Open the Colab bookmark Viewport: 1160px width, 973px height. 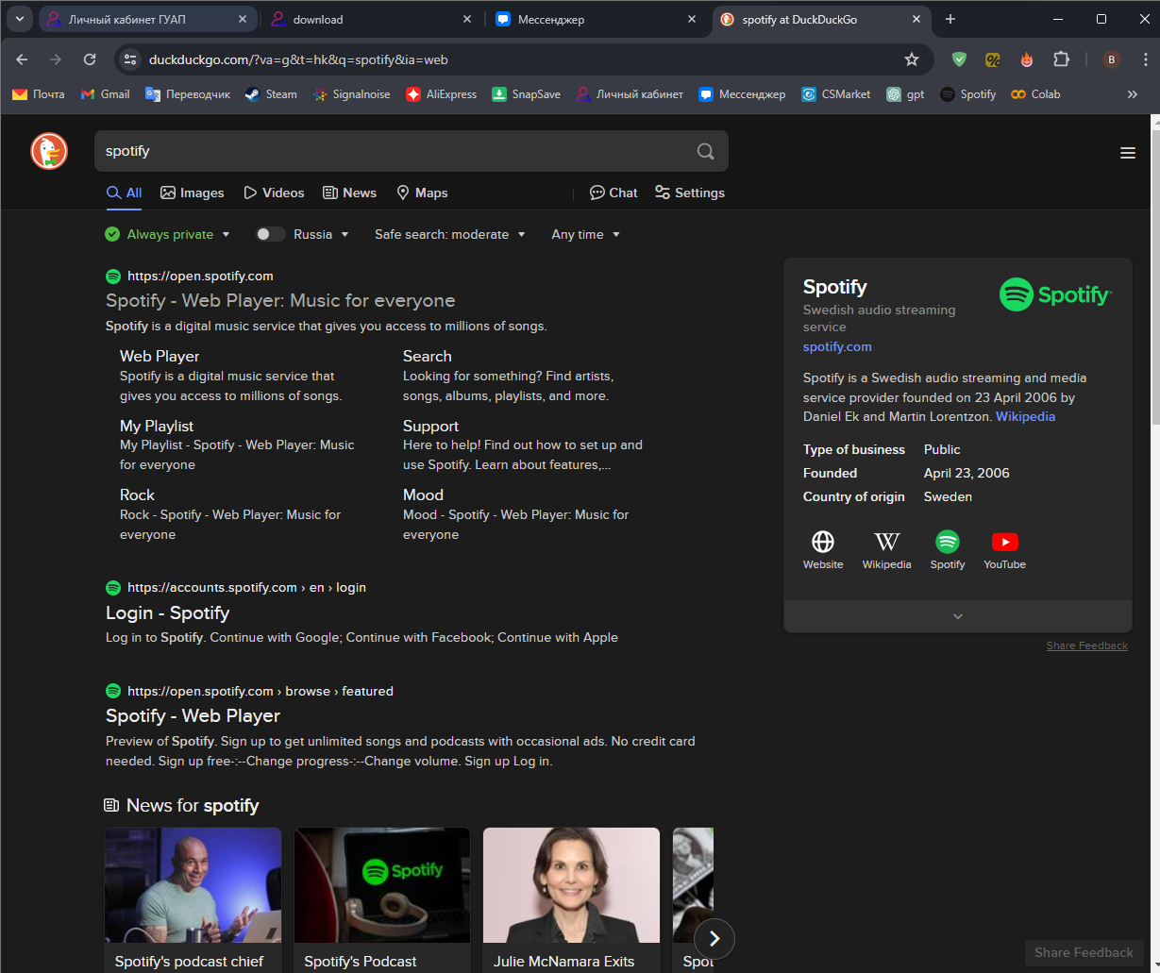click(1035, 94)
